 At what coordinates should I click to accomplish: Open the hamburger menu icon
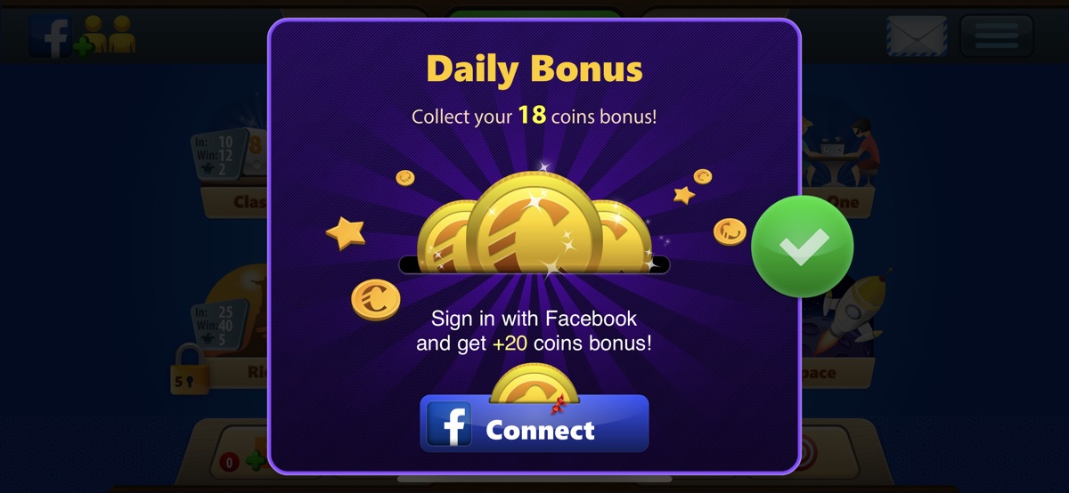pyautogui.click(x=996, y=36)
